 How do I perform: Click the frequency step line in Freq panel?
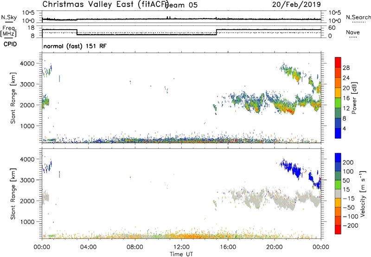[147, 35]
